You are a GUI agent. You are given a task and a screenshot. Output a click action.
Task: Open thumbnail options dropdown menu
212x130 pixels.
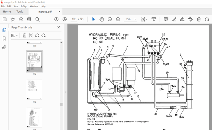(14, 35)
